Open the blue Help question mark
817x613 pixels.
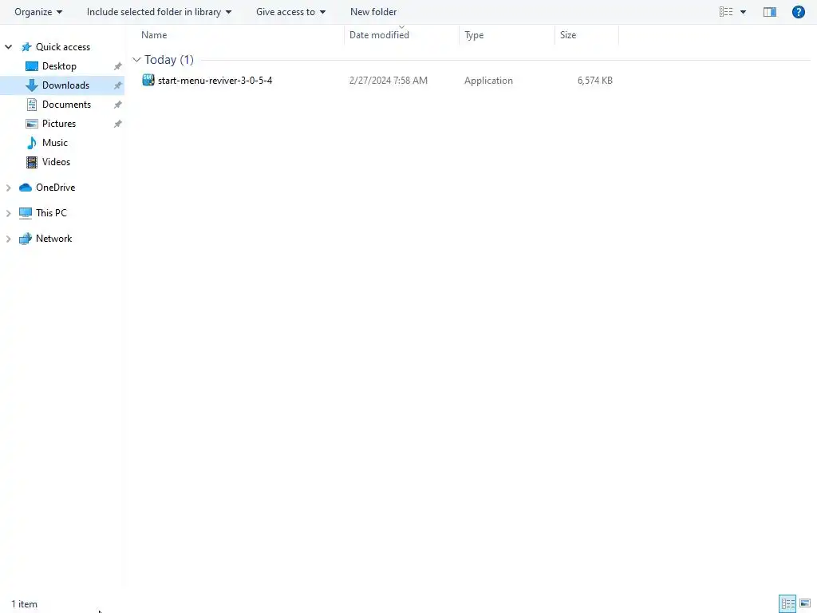pyautogui.click(x=798, y=11)
